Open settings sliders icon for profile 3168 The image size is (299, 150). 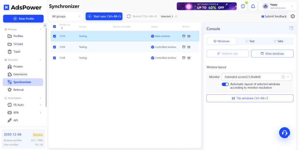click(x=189, y=58)
